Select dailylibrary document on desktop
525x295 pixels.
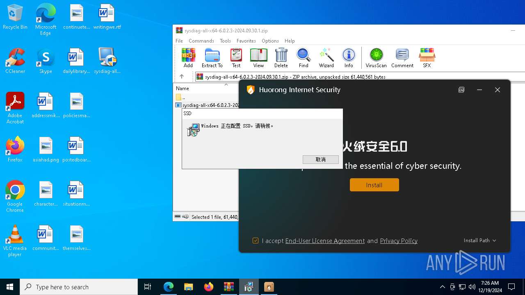[x=76, y=61]
